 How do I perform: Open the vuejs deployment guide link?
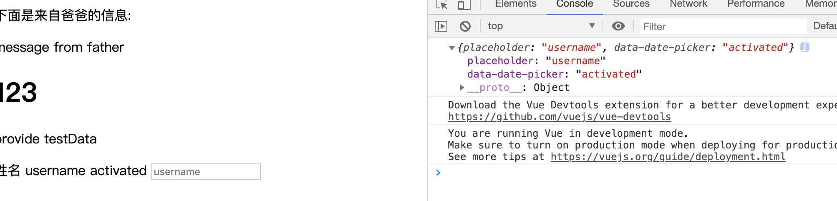(x=668, y=157)
